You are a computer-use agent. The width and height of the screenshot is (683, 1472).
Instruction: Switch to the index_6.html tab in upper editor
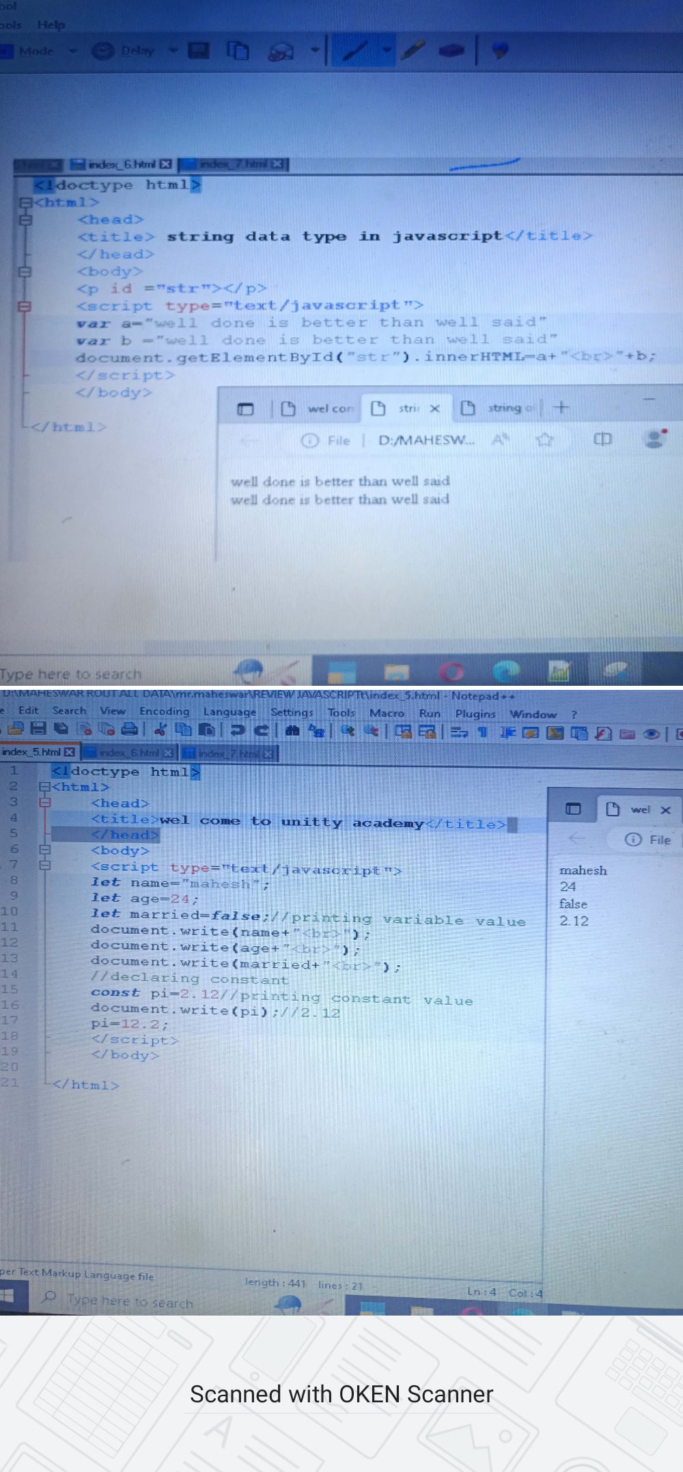[x=121, y=164]
